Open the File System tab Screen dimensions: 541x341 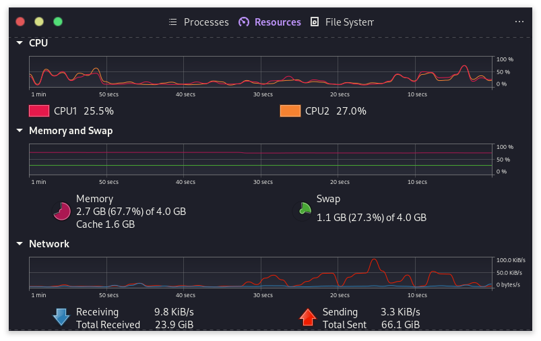tap(342, 22)
